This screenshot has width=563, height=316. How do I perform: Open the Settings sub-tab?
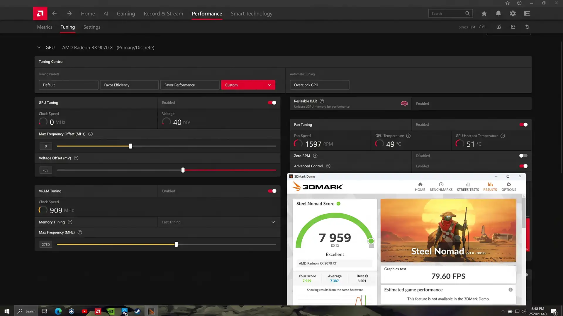92,27
